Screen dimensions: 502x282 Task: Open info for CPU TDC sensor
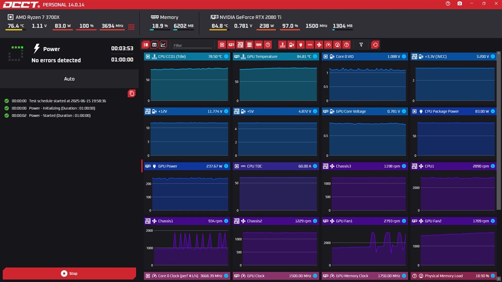pyautogui.click(x=315, y=166)
